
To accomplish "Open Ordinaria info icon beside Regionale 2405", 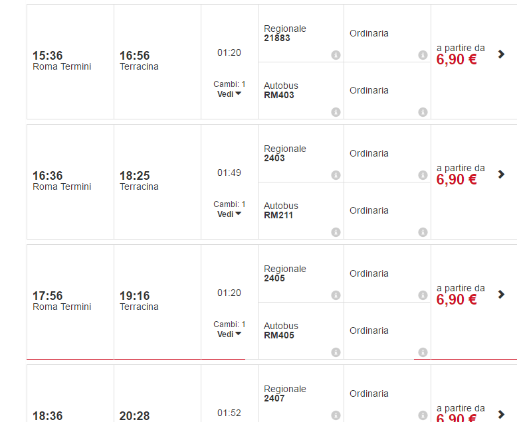I will (423, 295).
